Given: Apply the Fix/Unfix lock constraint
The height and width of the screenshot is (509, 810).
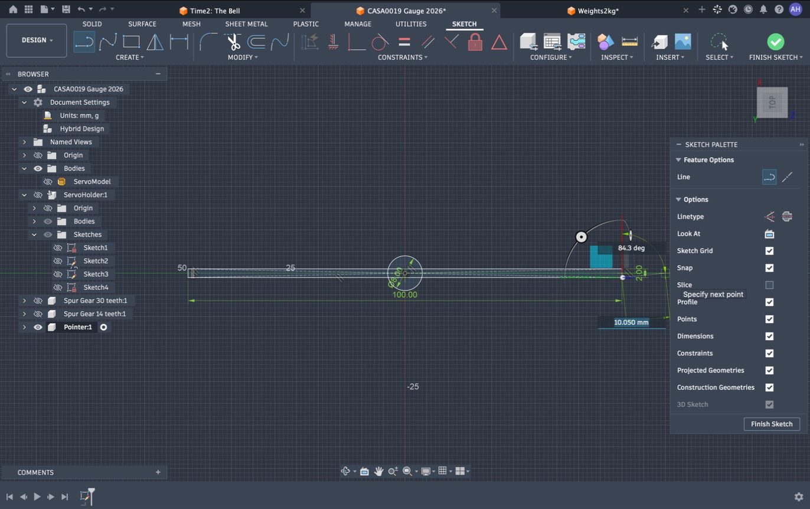Looking at the screenshot, I should pos(475,42).
